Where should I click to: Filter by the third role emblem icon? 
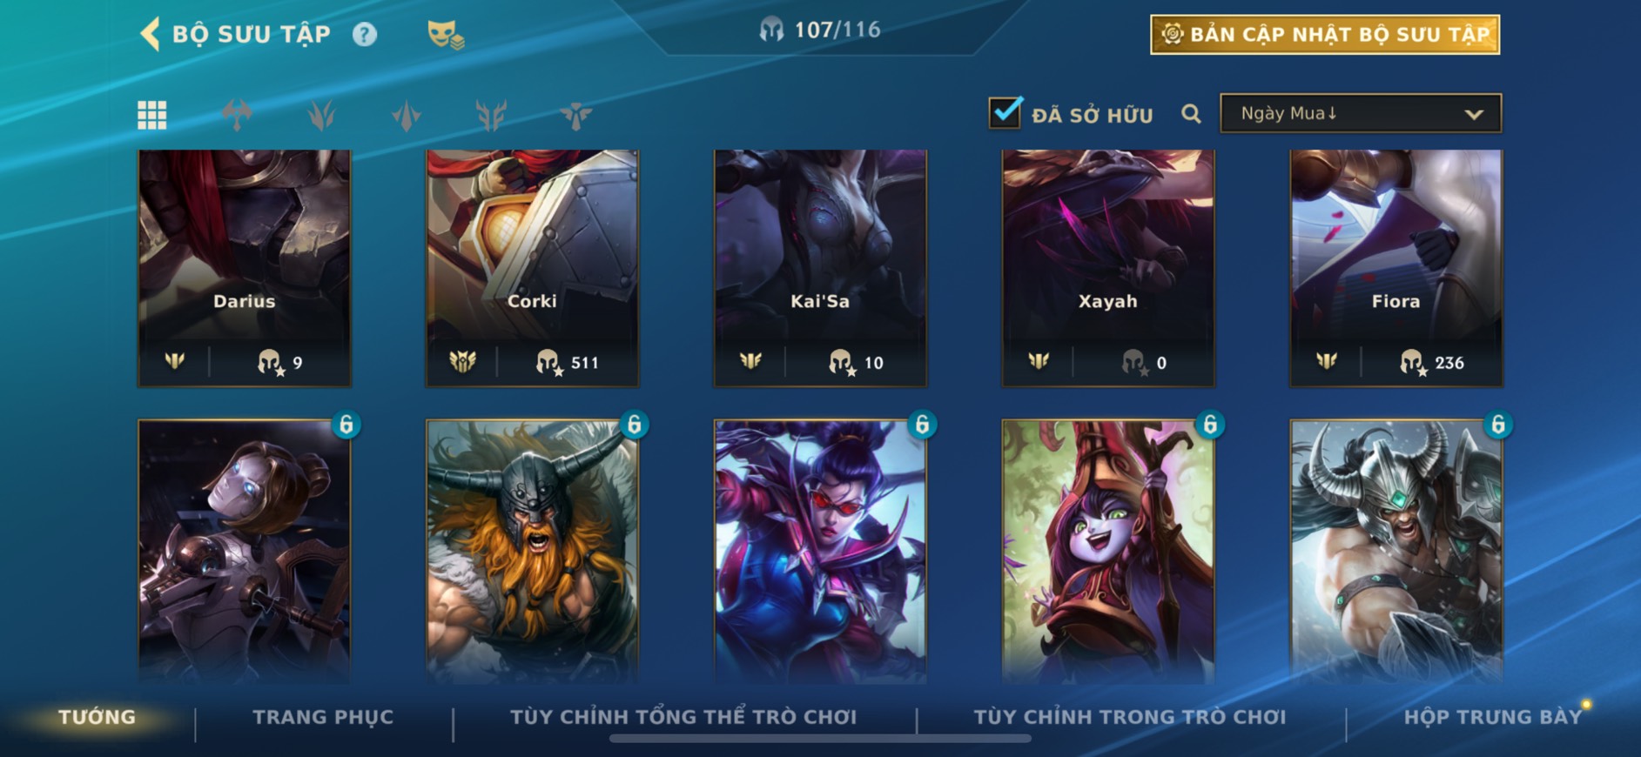point(406,115)
